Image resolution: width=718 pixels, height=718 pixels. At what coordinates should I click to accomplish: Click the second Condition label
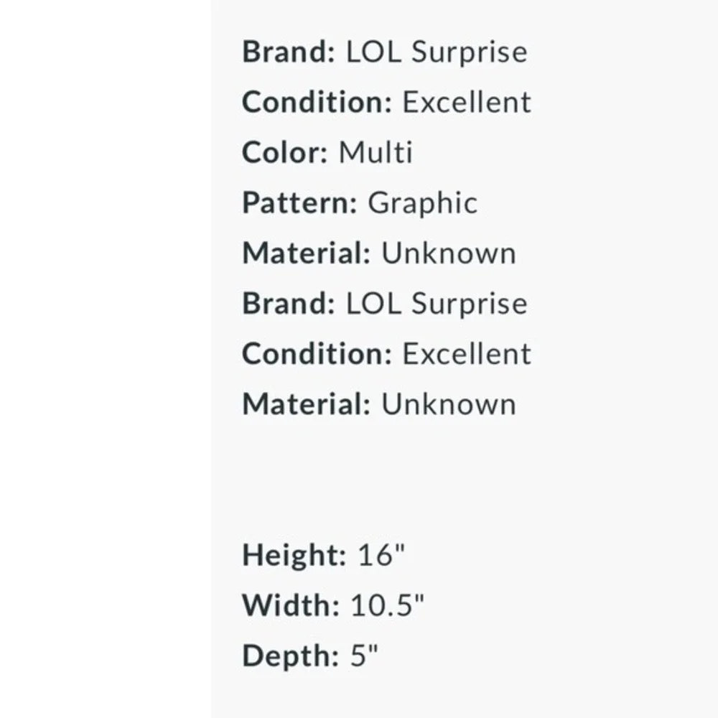point(317,354)
